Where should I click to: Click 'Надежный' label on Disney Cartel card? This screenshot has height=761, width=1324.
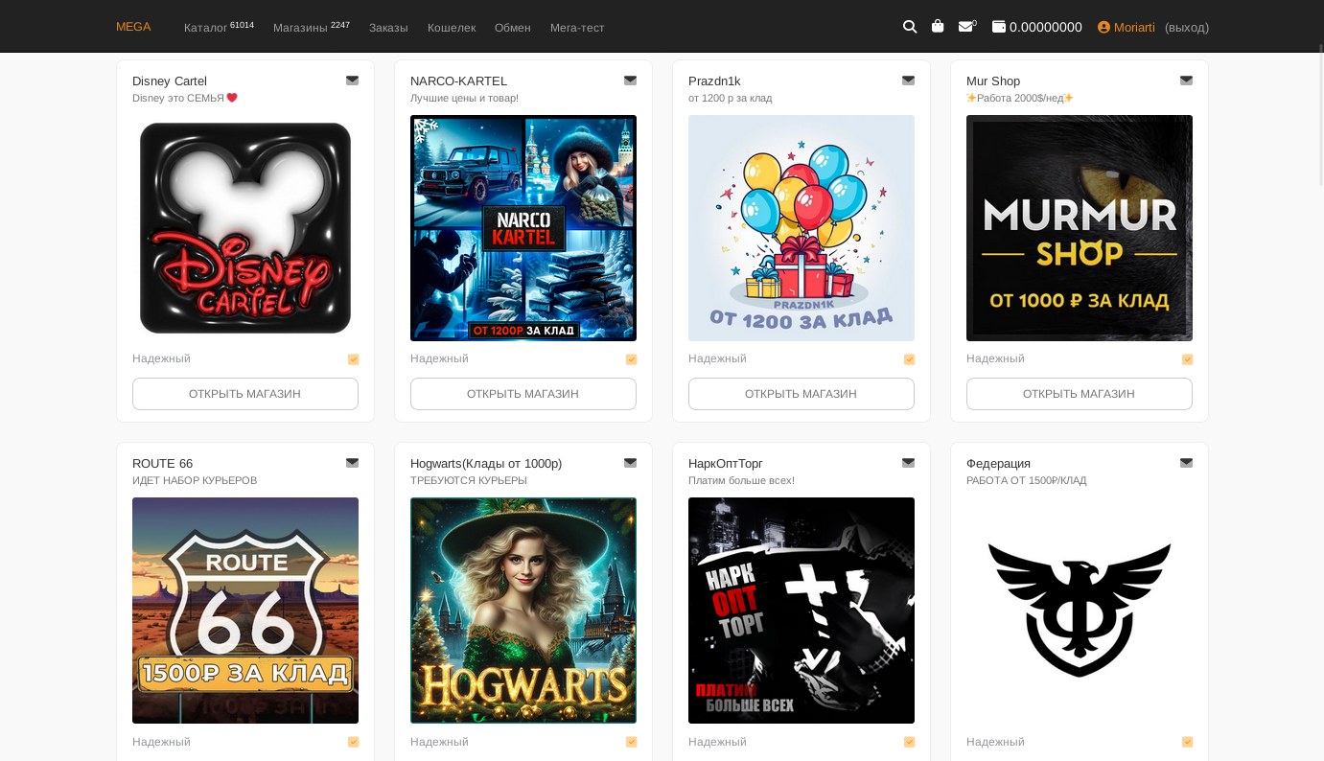click(x=161, y=358)
